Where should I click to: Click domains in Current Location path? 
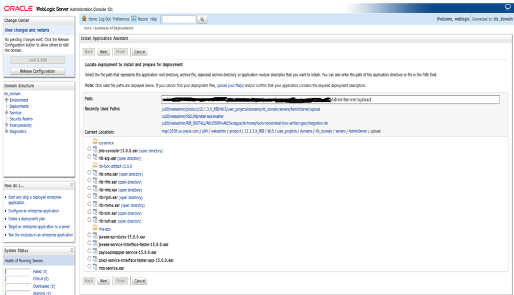306,131
